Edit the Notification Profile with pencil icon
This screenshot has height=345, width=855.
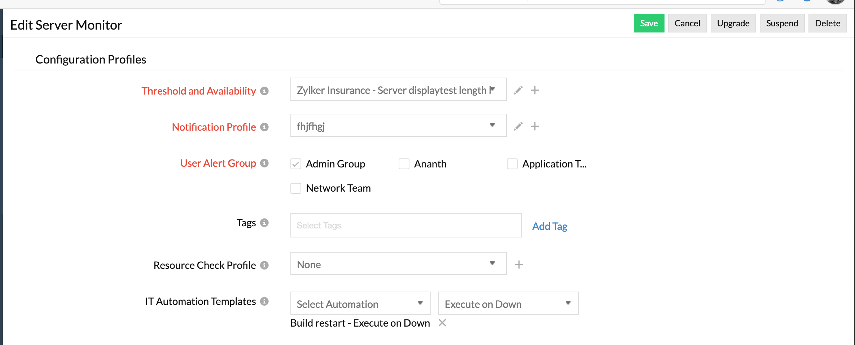point(518,126)
